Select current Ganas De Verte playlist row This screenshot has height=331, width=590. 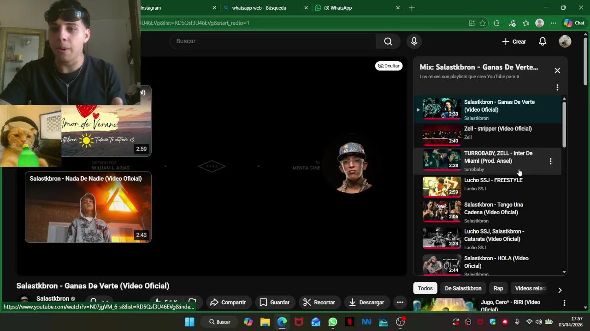(489, 110)
